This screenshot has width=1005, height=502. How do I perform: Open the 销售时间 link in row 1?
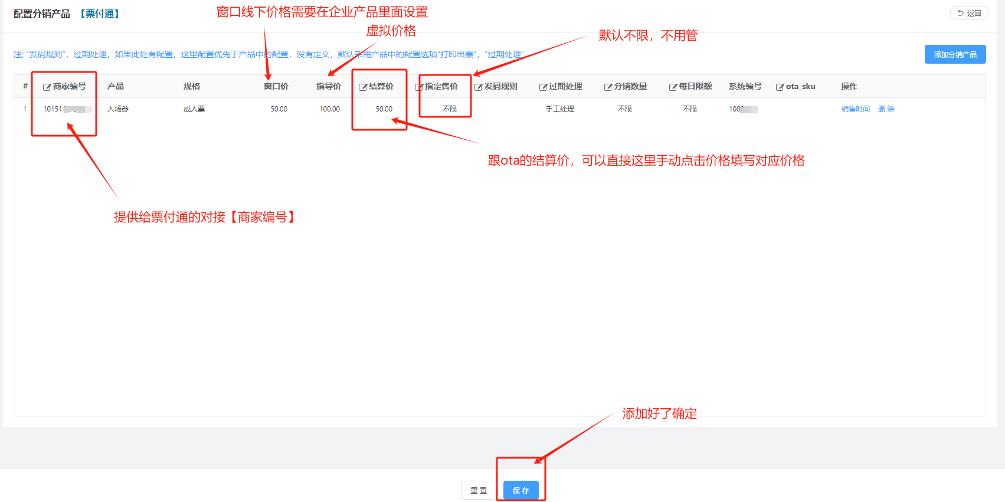coord(855,109)
